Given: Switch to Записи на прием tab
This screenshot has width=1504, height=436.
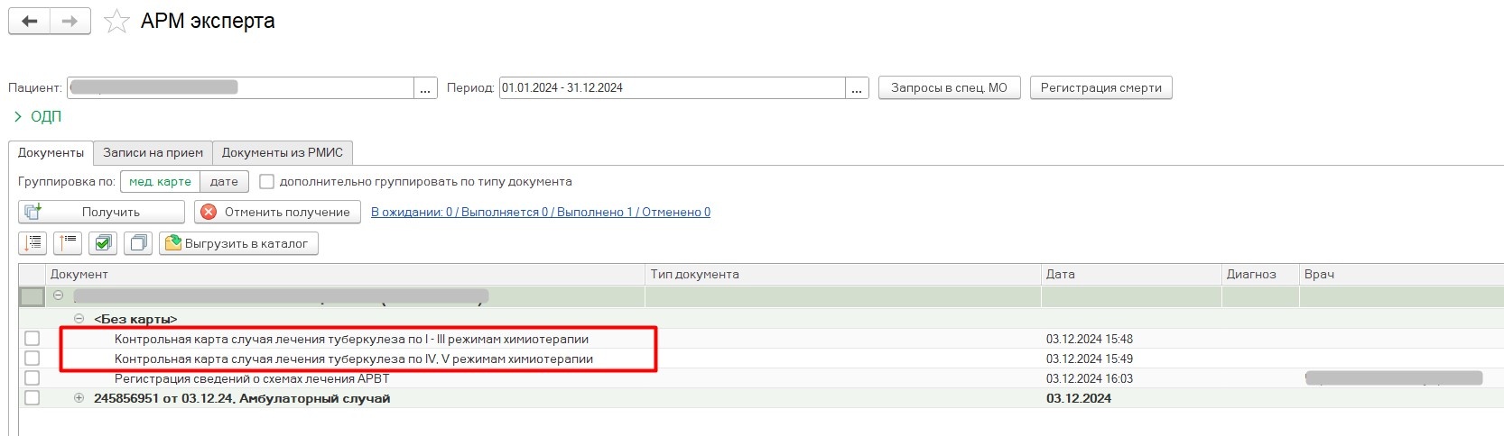Looking at the screenshot, I should click(x=153, y=153).
